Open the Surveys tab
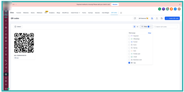The height and width of the screenshot is (92, 184). [x=90, y=13]
